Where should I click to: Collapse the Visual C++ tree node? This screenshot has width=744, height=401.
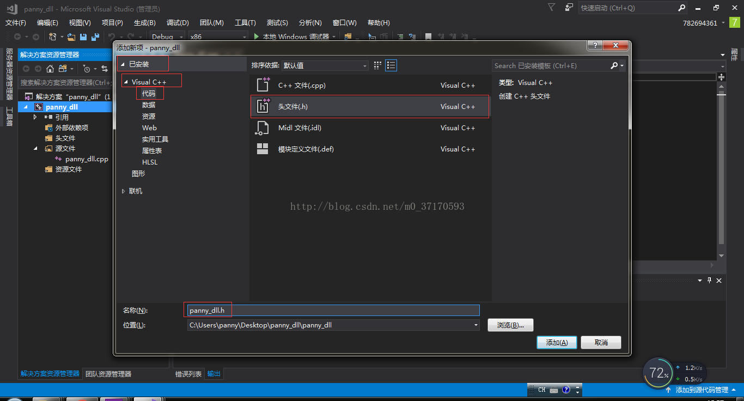coord(126,82)
